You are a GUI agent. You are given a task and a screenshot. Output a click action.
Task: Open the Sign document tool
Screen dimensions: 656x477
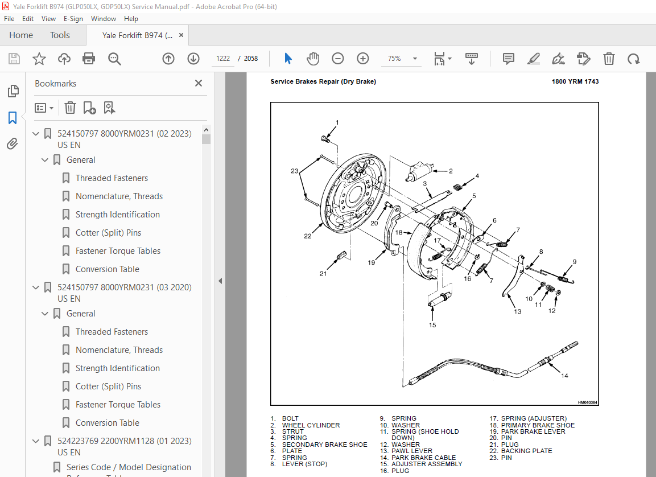coord(559,59)
